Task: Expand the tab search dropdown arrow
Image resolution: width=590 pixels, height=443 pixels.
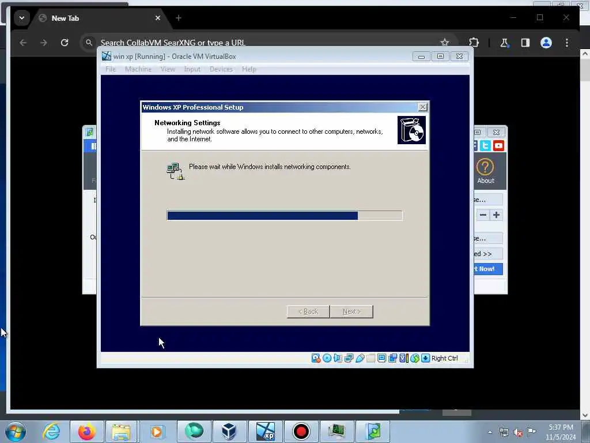Action: pyautogui.click(x=22, y=18)
